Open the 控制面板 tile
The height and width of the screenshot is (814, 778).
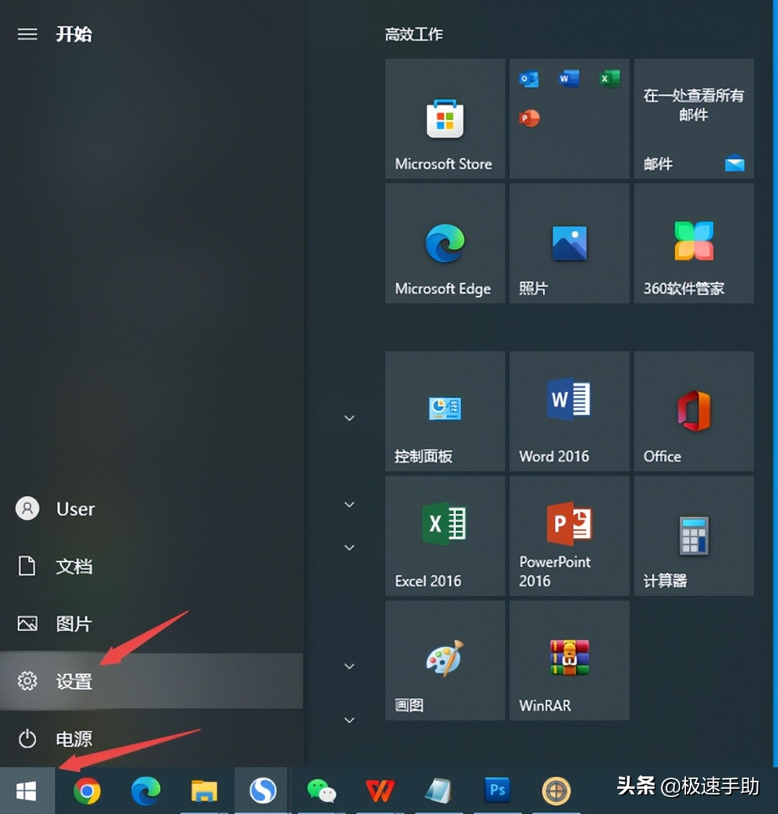pyautogui.click(x=445, y=411)
